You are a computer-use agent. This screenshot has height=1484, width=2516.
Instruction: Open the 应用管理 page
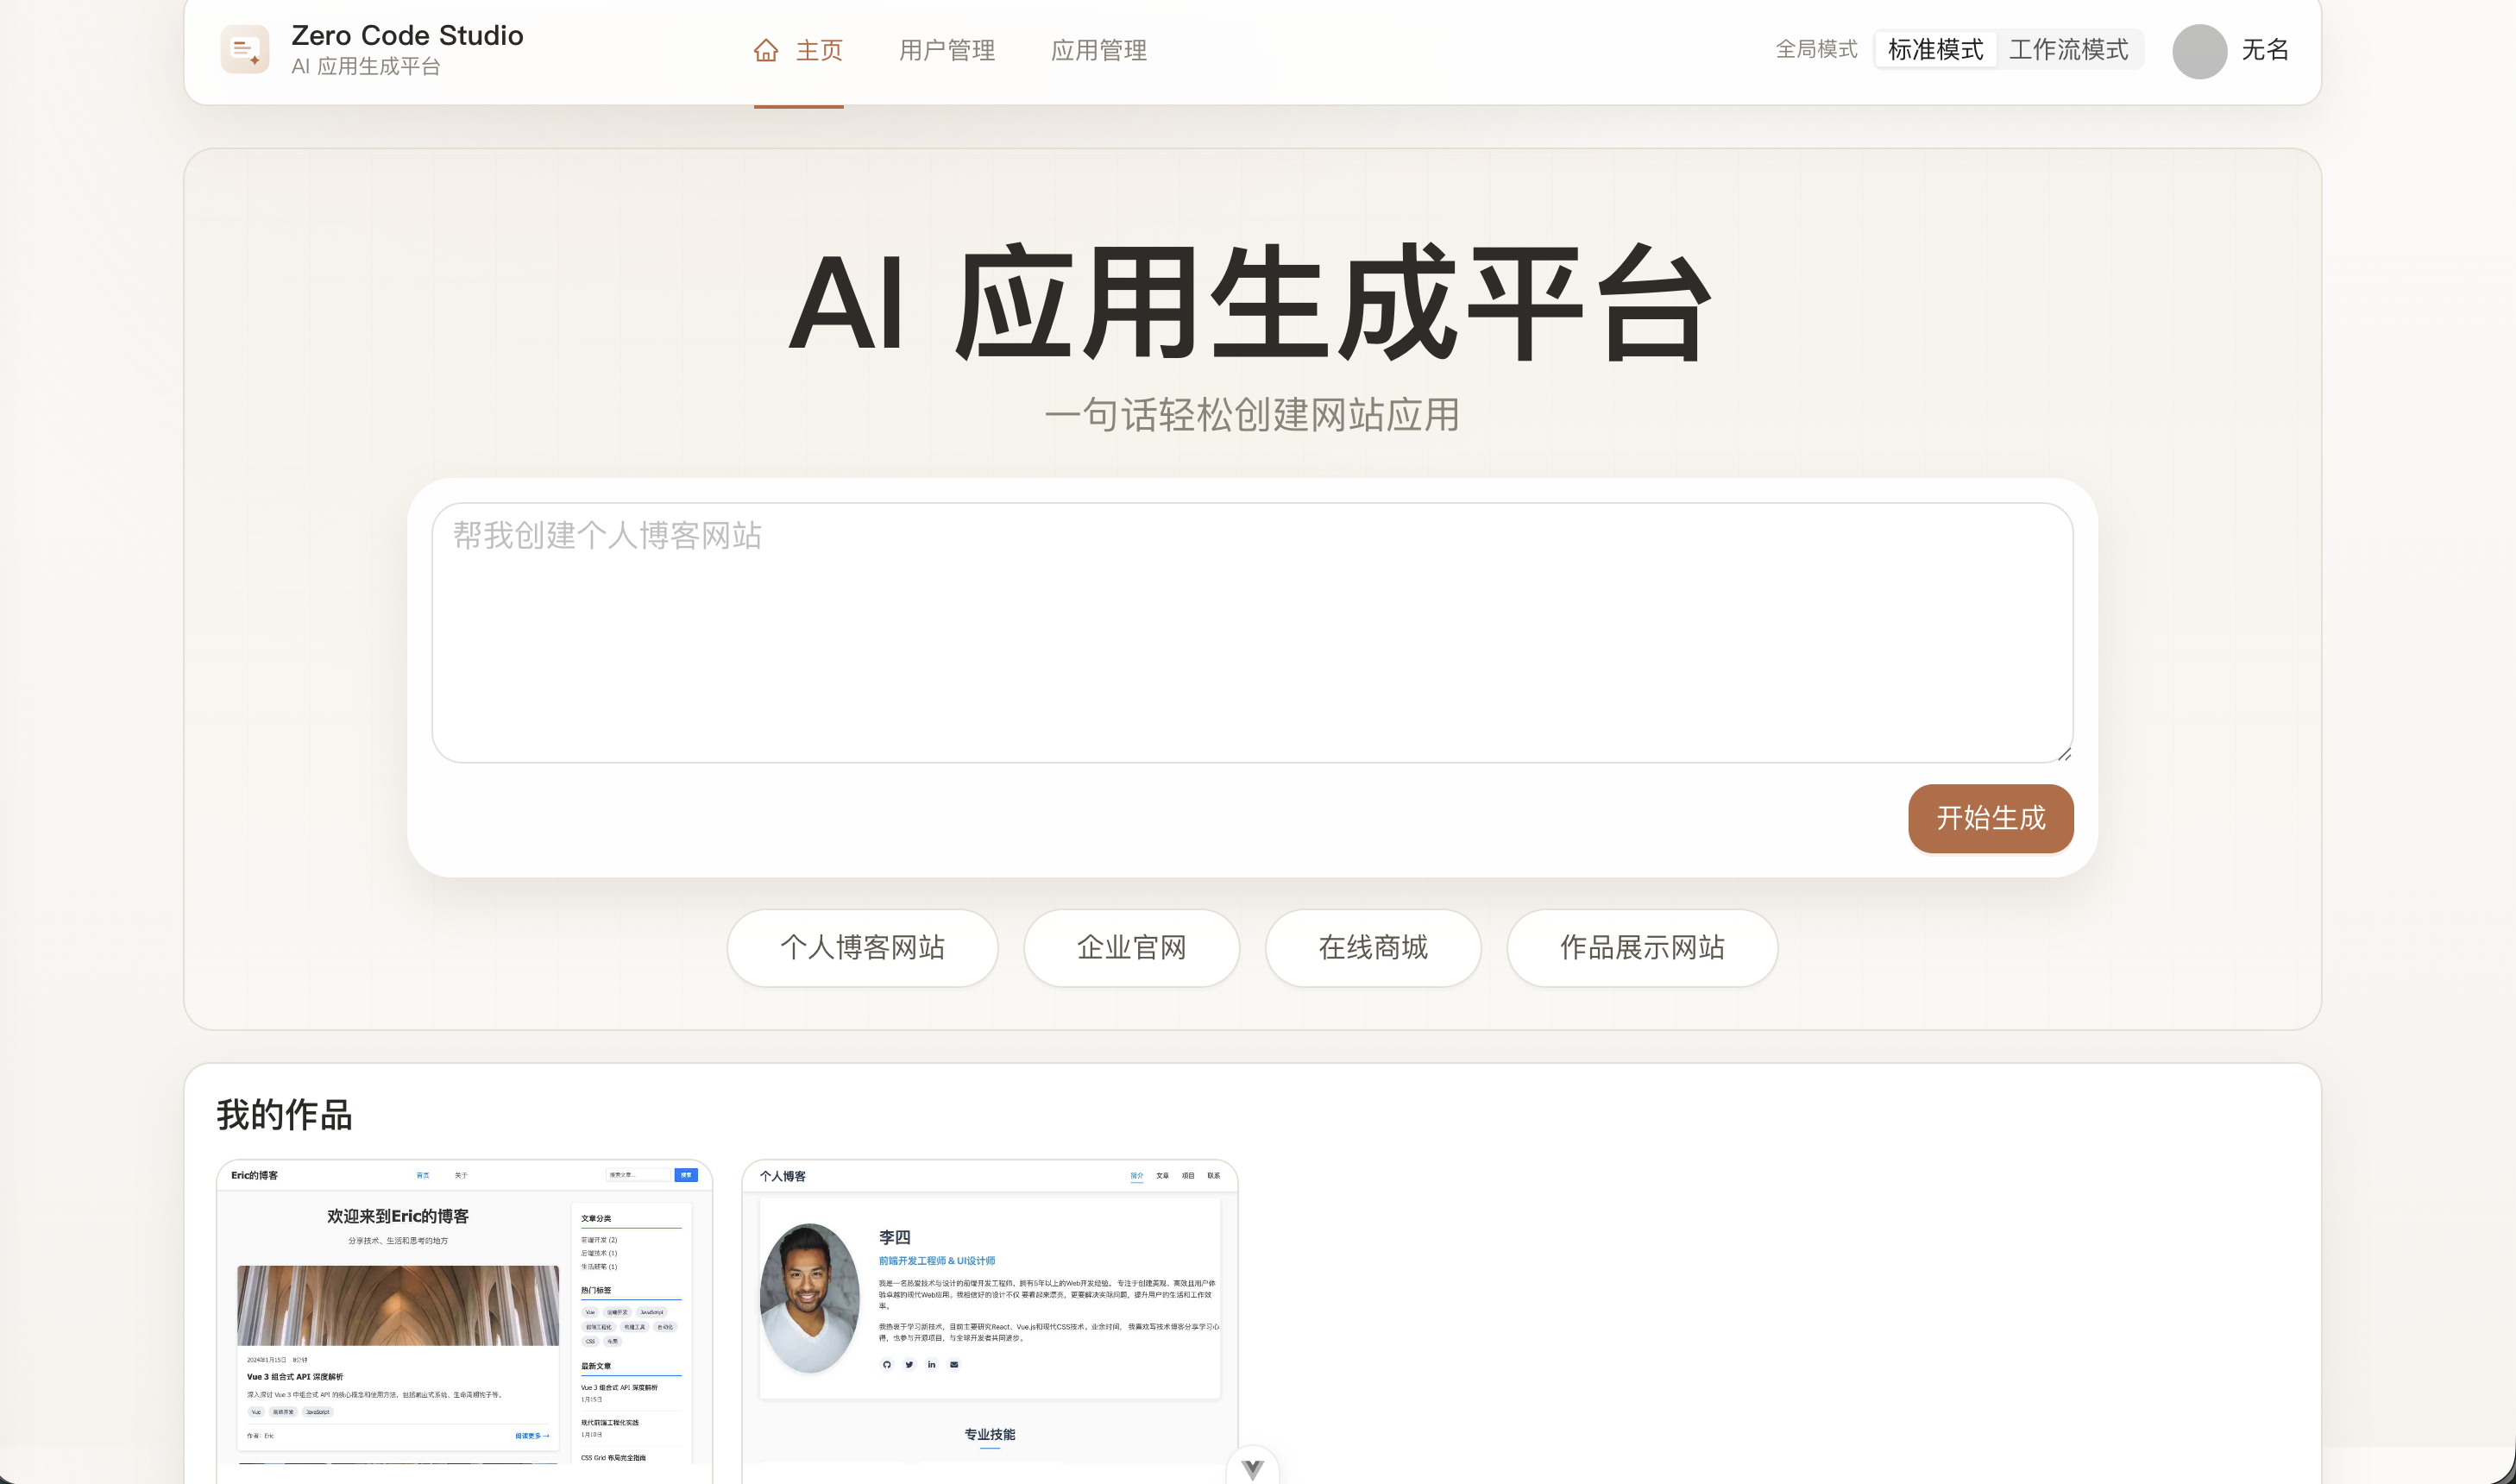pos(1100,50)
